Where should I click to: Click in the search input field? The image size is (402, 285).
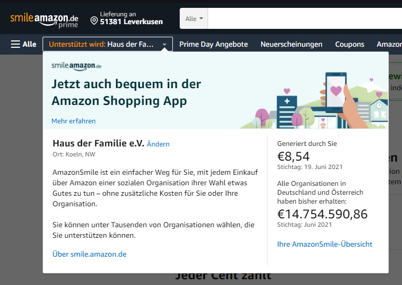pos(305,19)
